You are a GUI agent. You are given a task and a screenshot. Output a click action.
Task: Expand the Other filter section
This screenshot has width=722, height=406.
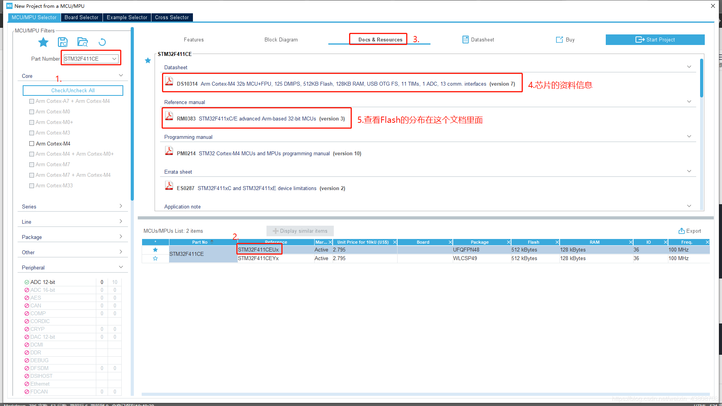click(x=121, y=252)
